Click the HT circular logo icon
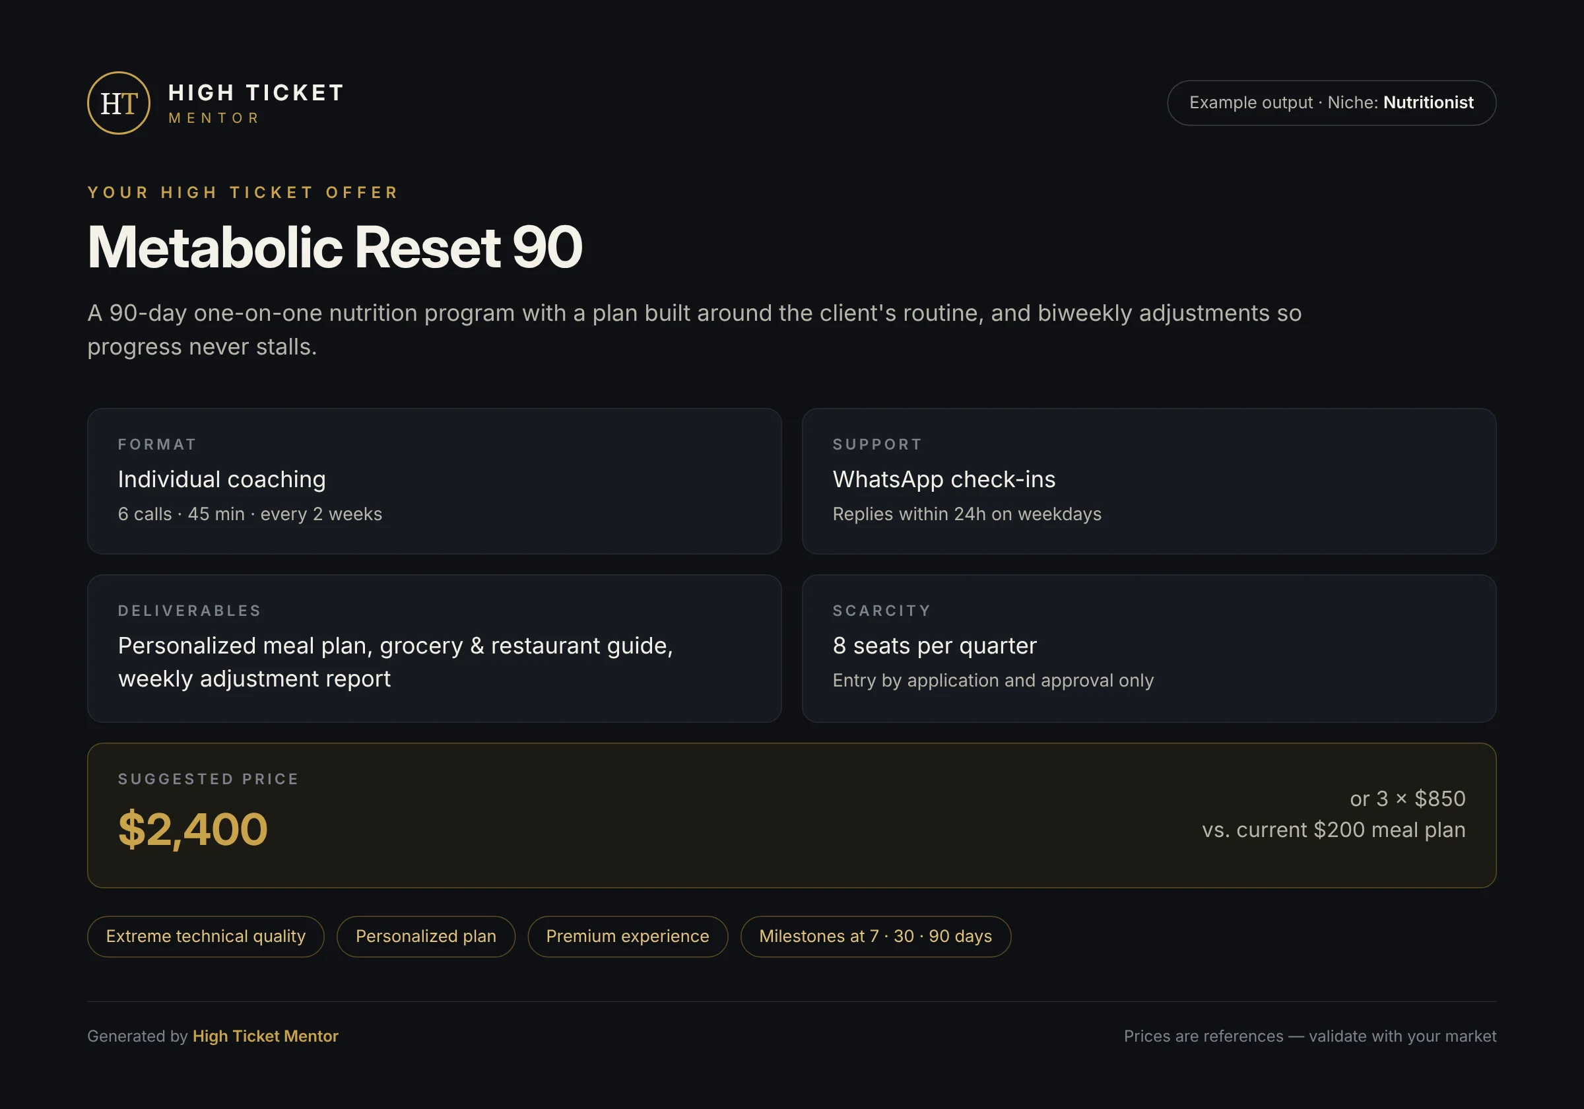 point(119,103)
